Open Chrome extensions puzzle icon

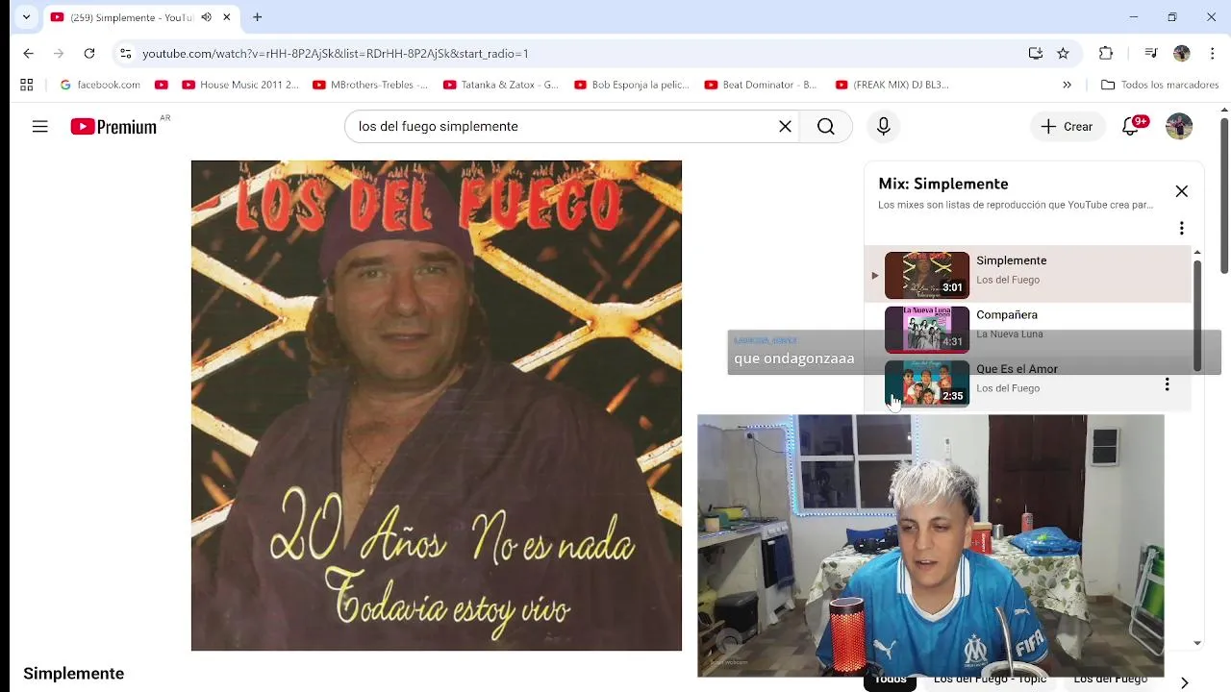click(x=1106, y=53)
